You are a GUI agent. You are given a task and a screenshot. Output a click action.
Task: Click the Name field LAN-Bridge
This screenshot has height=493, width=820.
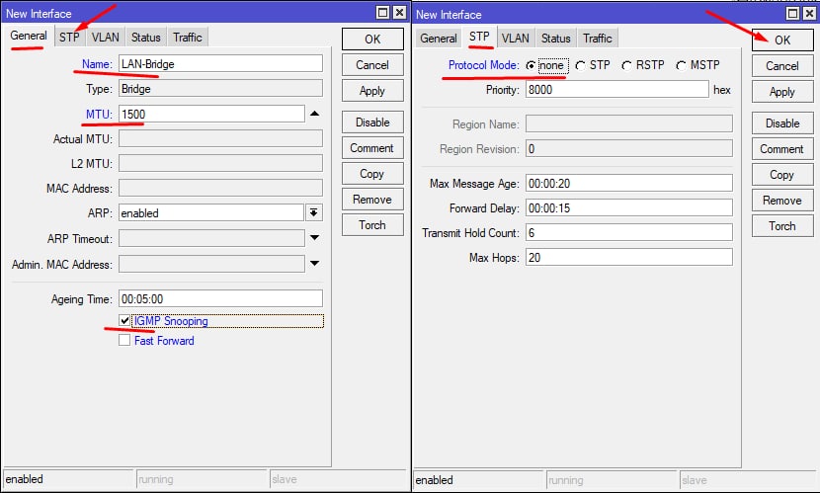(x=220, y=64)
